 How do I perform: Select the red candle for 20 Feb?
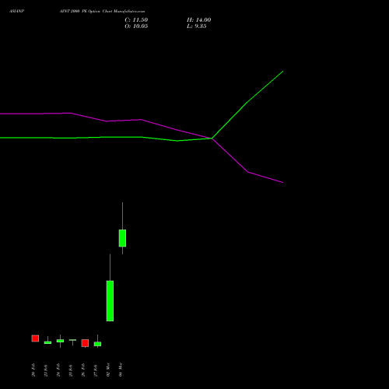click(35, 338)
